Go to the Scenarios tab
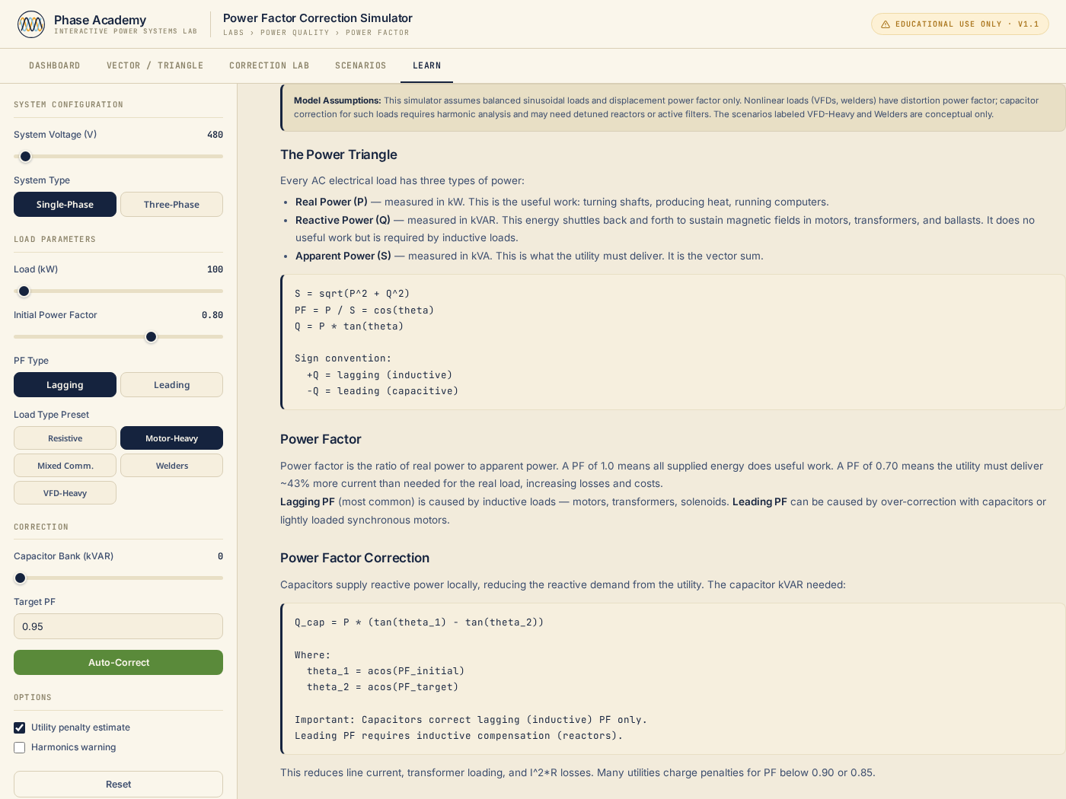The width and height of the screenshot is (1066, 799). point(361,65)
